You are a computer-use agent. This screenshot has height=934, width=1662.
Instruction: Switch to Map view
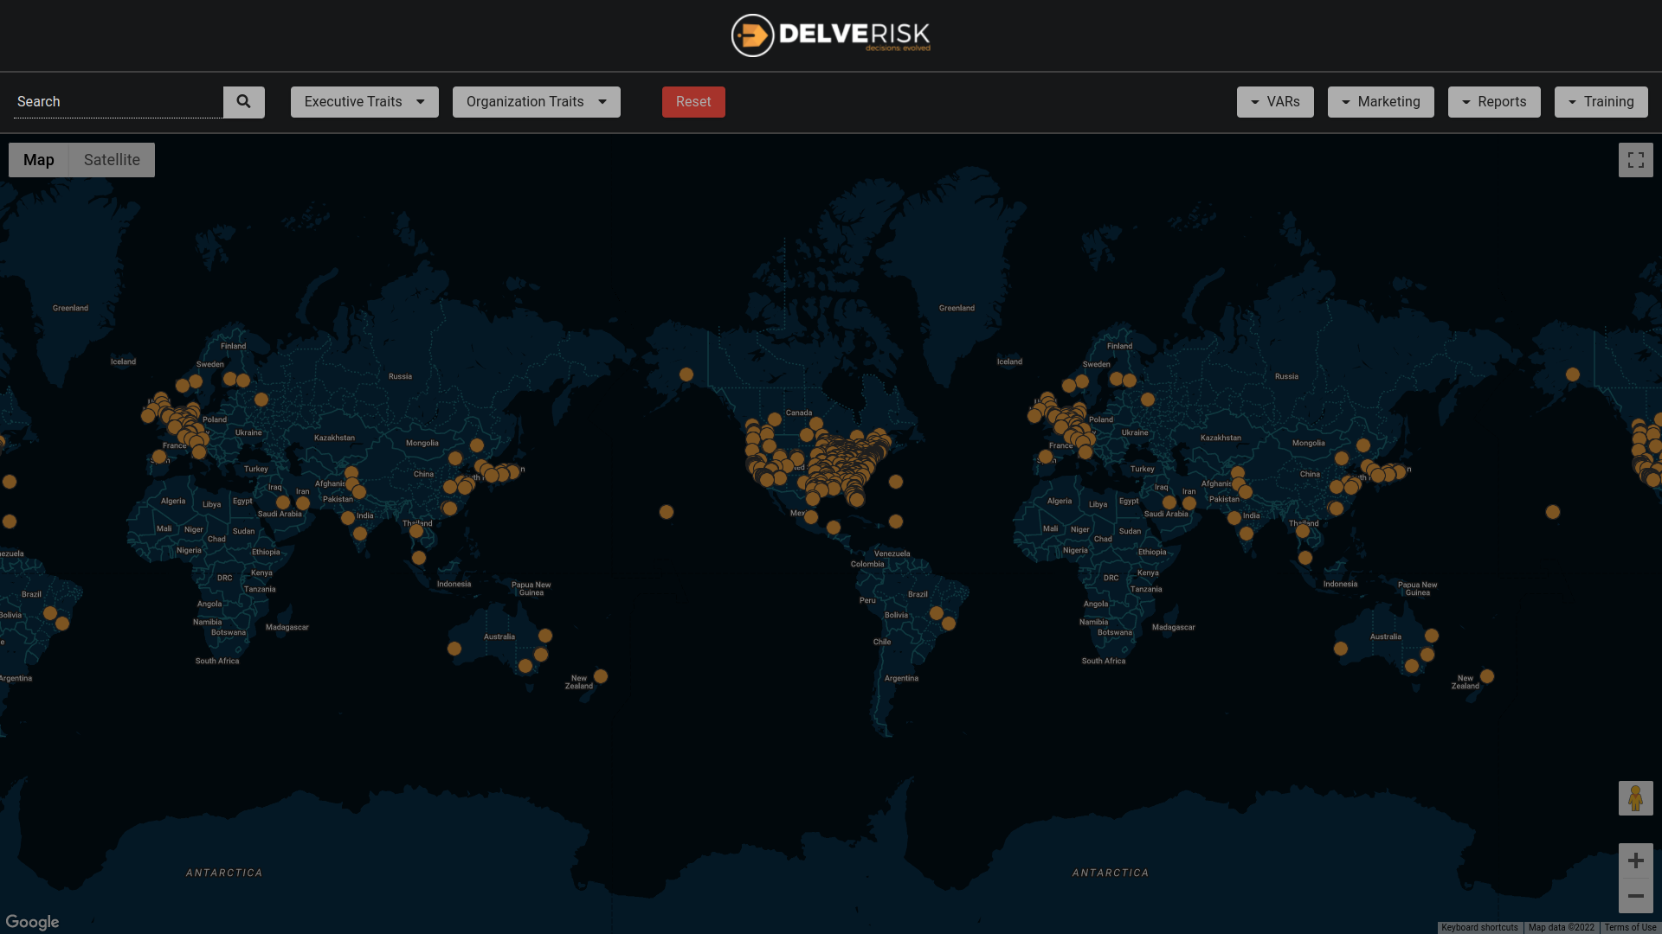[x=38, y=159]
